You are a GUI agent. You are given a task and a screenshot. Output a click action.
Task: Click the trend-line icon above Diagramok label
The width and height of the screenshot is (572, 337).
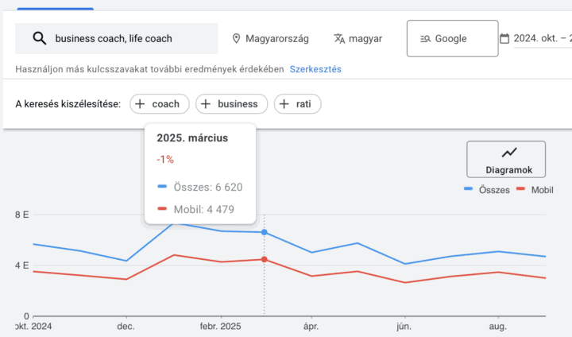pos(509,153)
